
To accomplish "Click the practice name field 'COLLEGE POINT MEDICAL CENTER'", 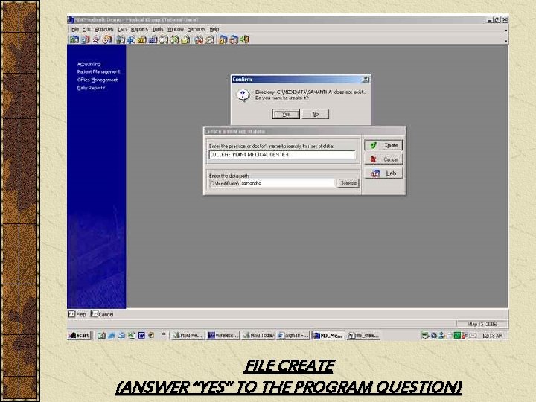I will (x=282, y=155).
